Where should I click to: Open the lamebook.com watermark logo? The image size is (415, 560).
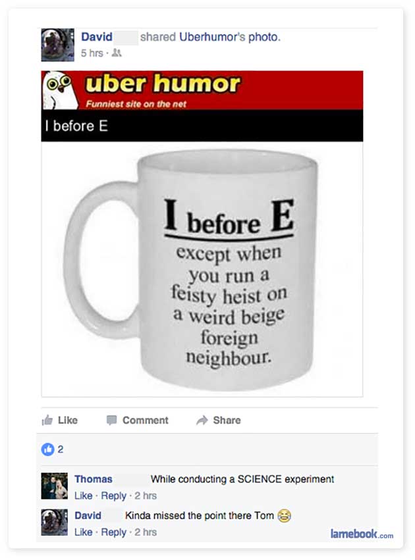coord(362,534)
